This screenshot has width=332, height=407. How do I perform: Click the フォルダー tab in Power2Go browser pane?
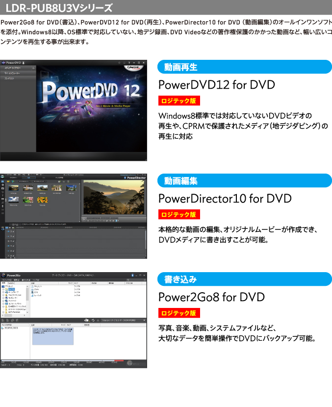click(x=11, y=283)
